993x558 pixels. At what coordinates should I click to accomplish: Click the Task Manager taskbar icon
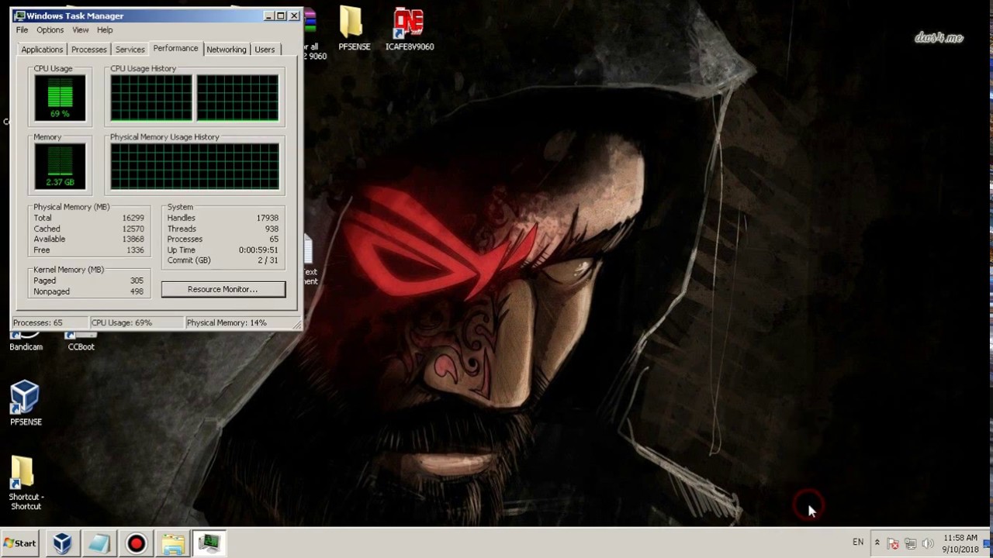click(x=209, y=543)
